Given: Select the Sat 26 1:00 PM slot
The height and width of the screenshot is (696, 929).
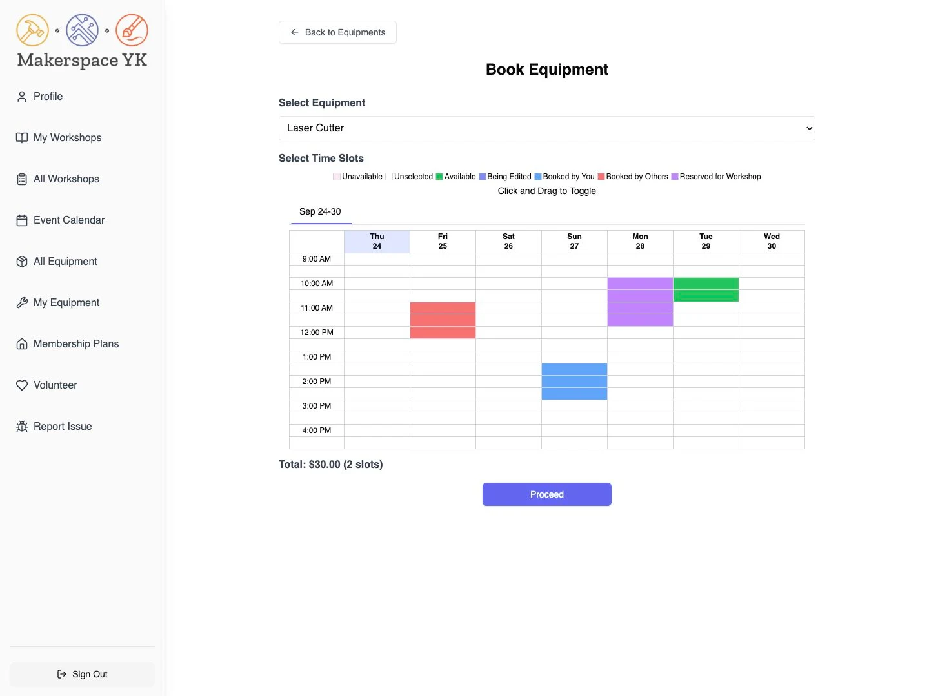Looking at the screenshot, I should (508, 357).
